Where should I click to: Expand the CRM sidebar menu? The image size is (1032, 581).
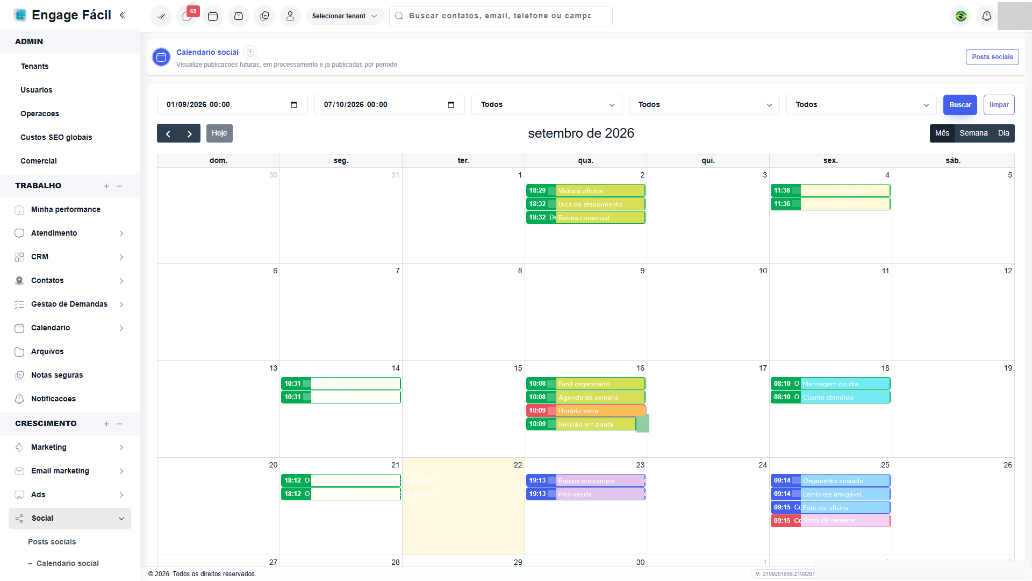[x=70, y=257]
